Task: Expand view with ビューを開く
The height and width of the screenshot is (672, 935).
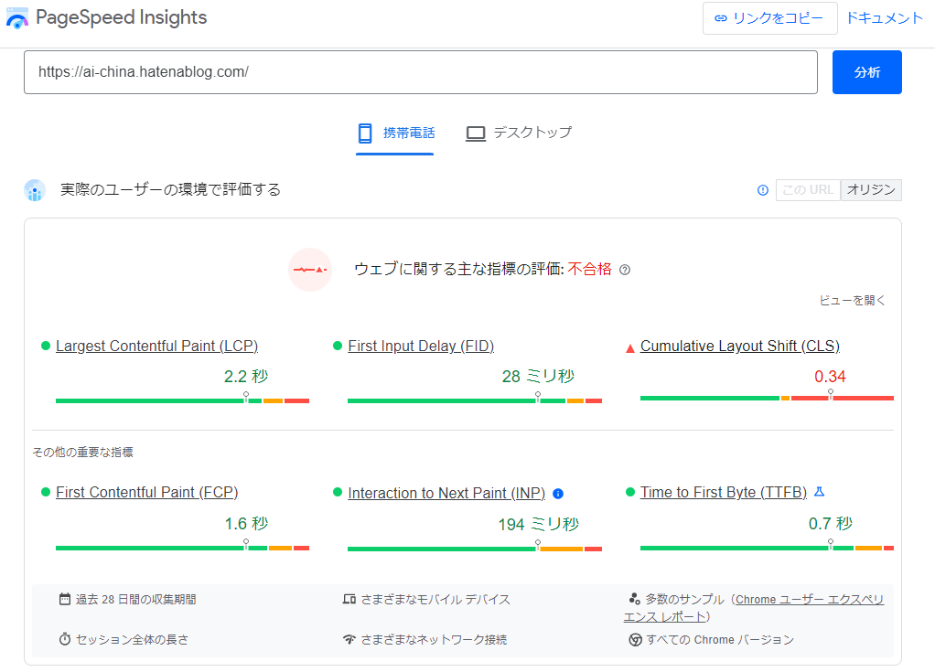Action: [x=852, y=300]
